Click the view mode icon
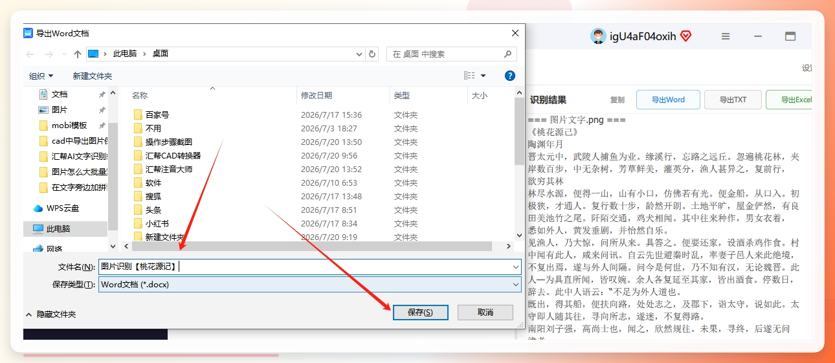835x363 pixels. point(469,76)
